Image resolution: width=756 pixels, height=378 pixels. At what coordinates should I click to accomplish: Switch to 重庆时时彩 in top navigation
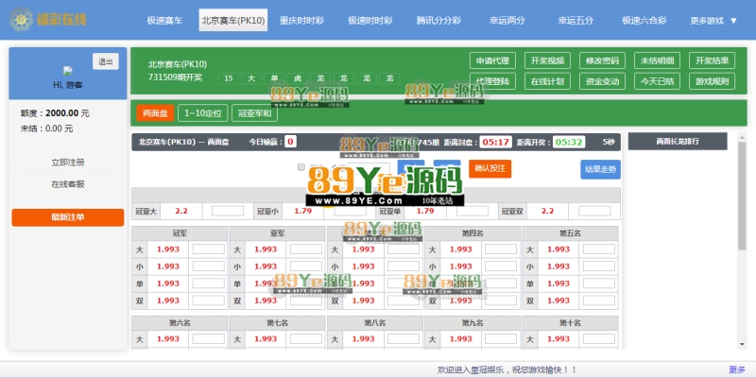point(301,20)
